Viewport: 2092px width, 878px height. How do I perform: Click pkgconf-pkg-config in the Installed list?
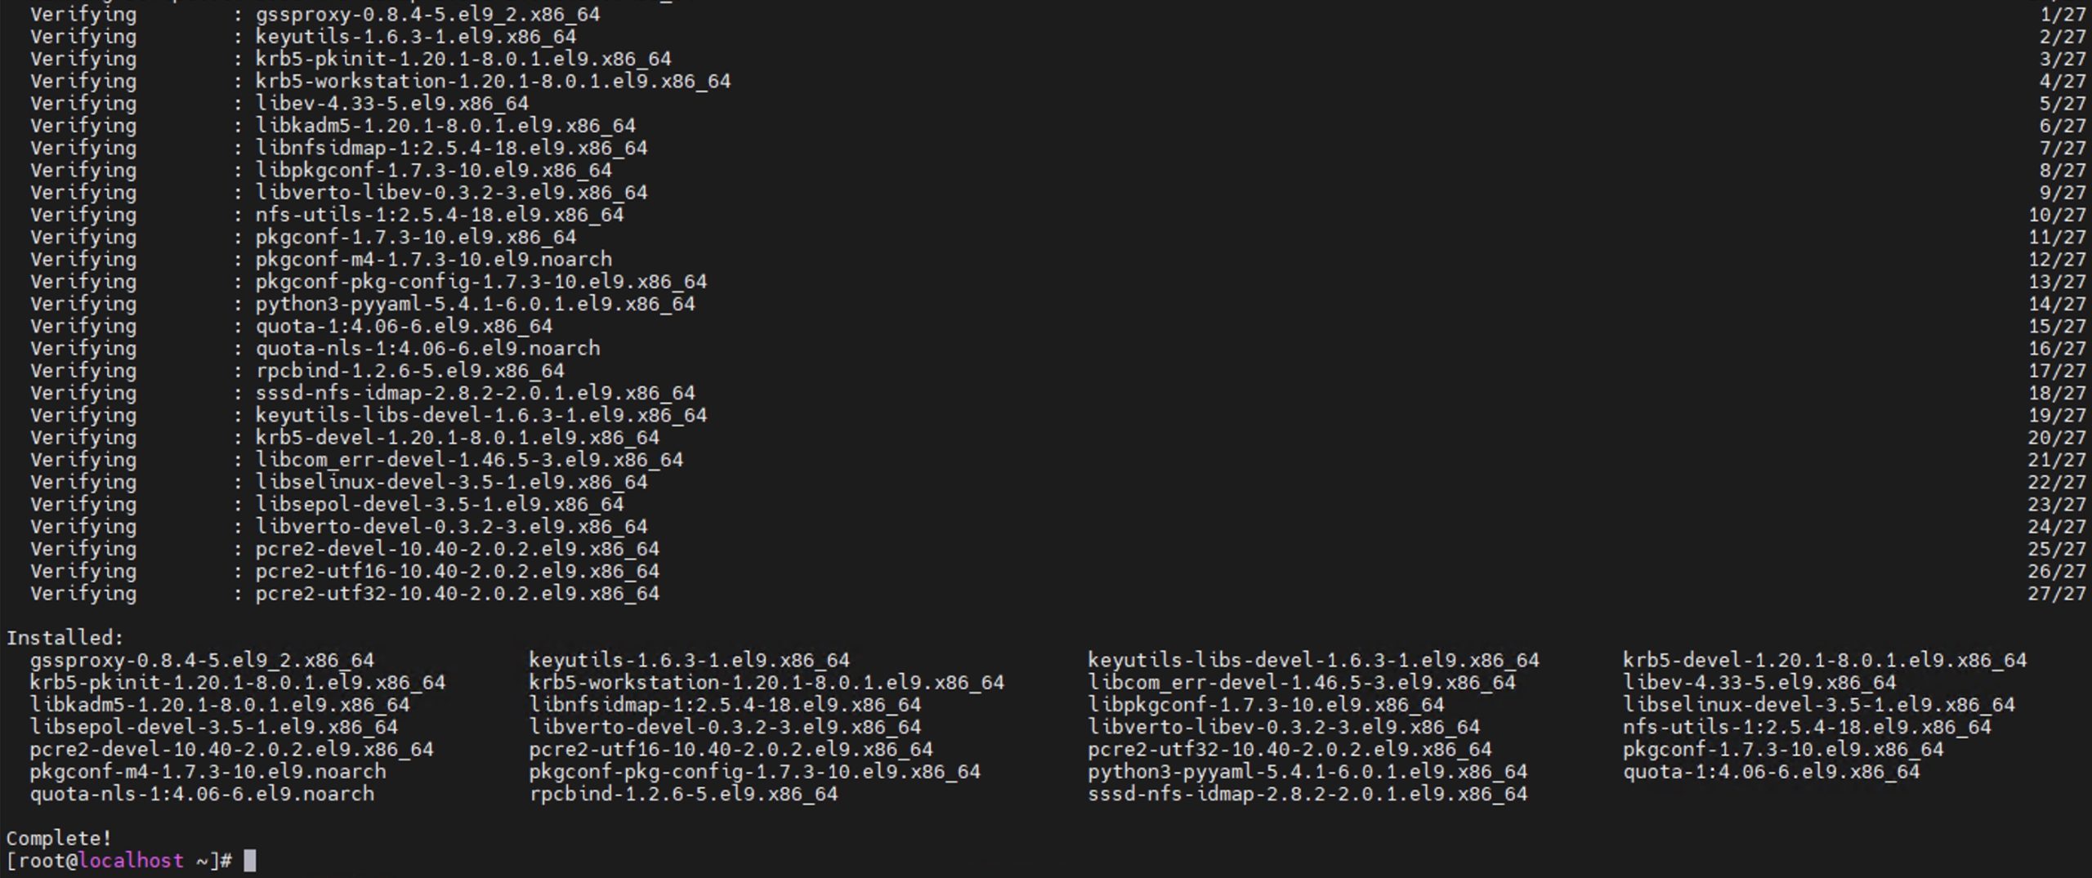tap(754, 772)
